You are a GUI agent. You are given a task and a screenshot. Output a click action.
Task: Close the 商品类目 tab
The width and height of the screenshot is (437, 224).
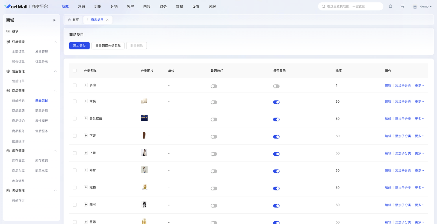107,20
